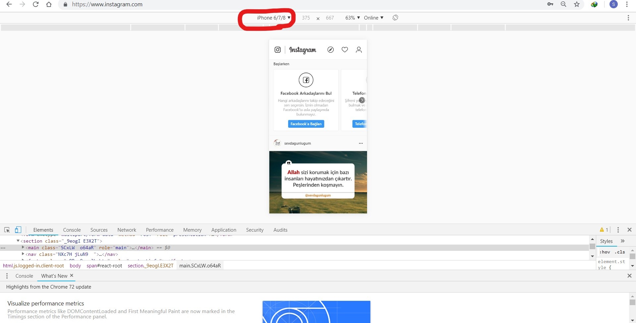
Task: Toggle the device toolbar icon
Action: point(18,230)
